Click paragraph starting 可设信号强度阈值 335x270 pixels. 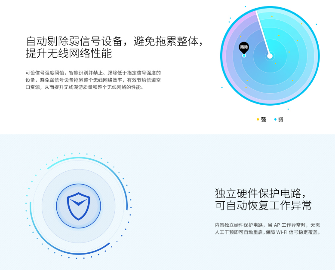tap(93, 80)
